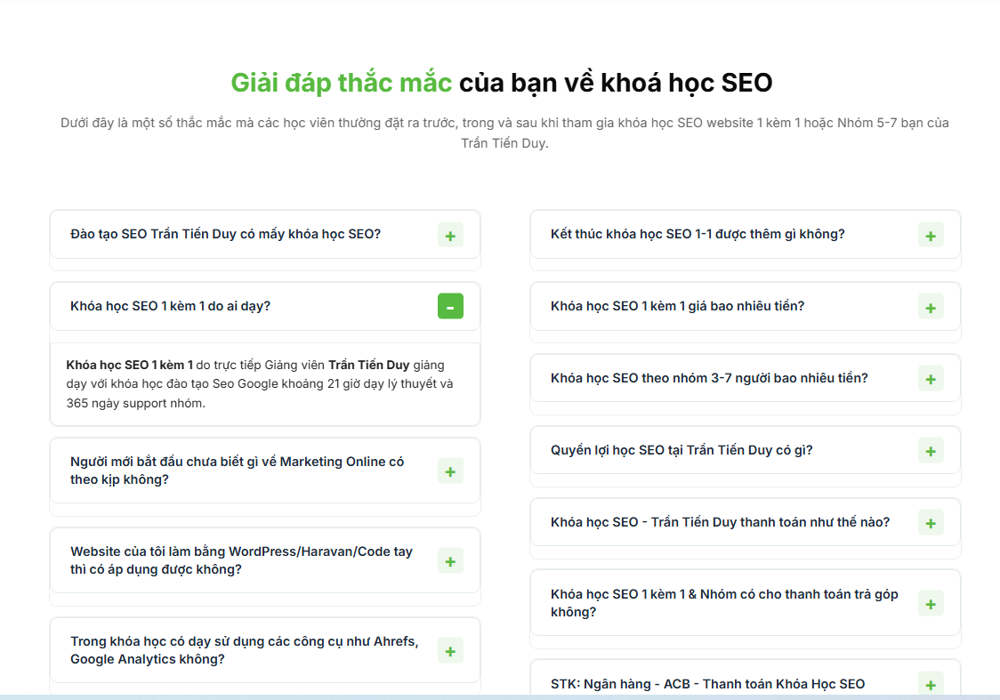
Task: Click the plus icon on "Đào tạo SEO Trần Tiến Duy có mấy khóa học SEO?"
Action: click(x=451, y=235)
